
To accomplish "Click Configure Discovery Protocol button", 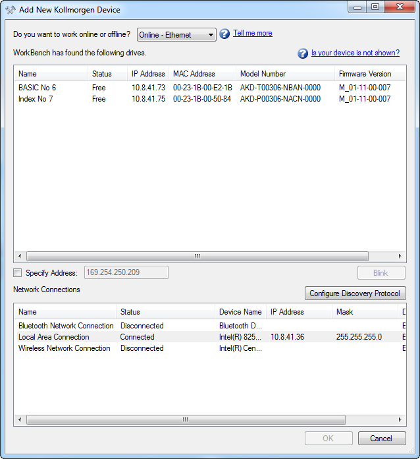I will tap(355, 293).
